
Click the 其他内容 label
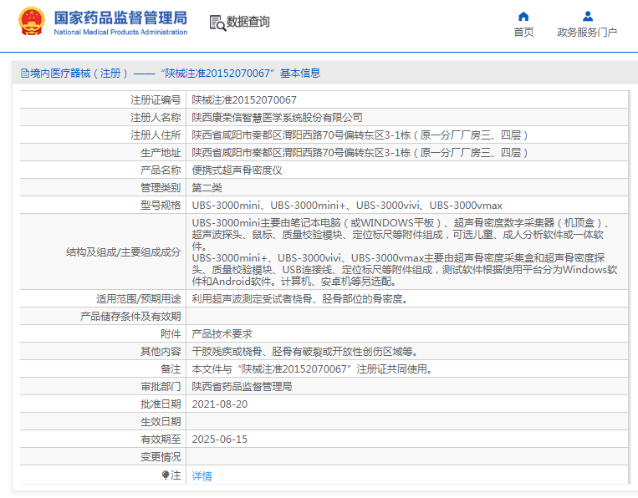161,351
